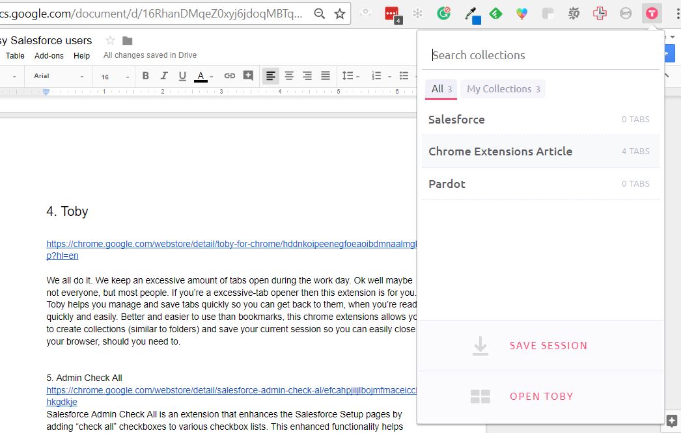681x433 pixels.
Task: Set right alignment
Action: tap(307, 76)
